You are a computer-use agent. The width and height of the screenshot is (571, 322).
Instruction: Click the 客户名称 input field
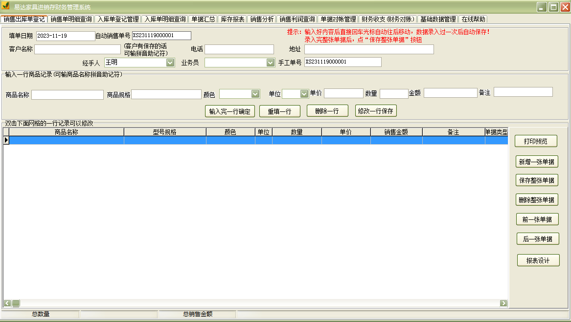pyautogui.click(x=77, y=49)
